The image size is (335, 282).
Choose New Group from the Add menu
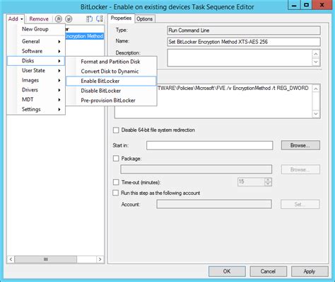[35, 29]
